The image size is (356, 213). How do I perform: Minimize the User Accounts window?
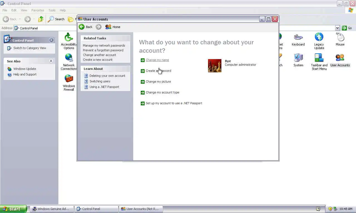[262, 19]
